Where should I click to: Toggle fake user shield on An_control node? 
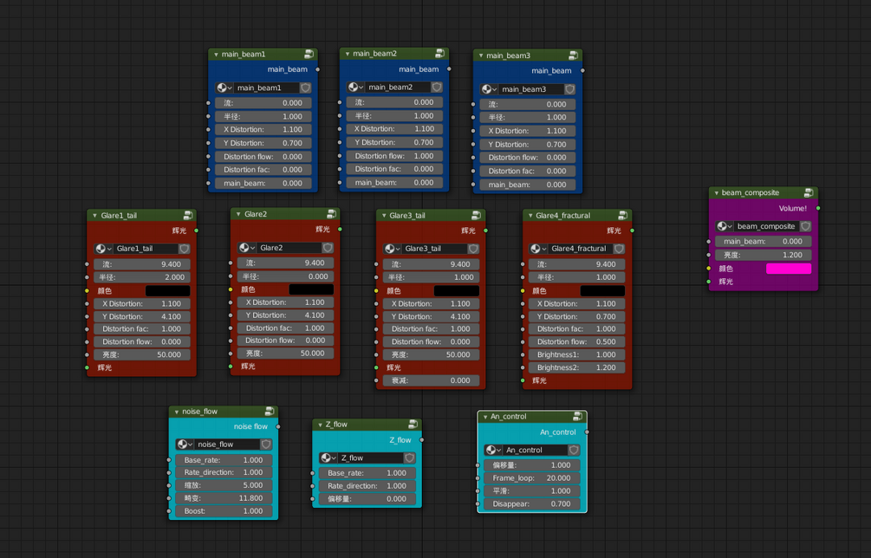tap(574, 451)
